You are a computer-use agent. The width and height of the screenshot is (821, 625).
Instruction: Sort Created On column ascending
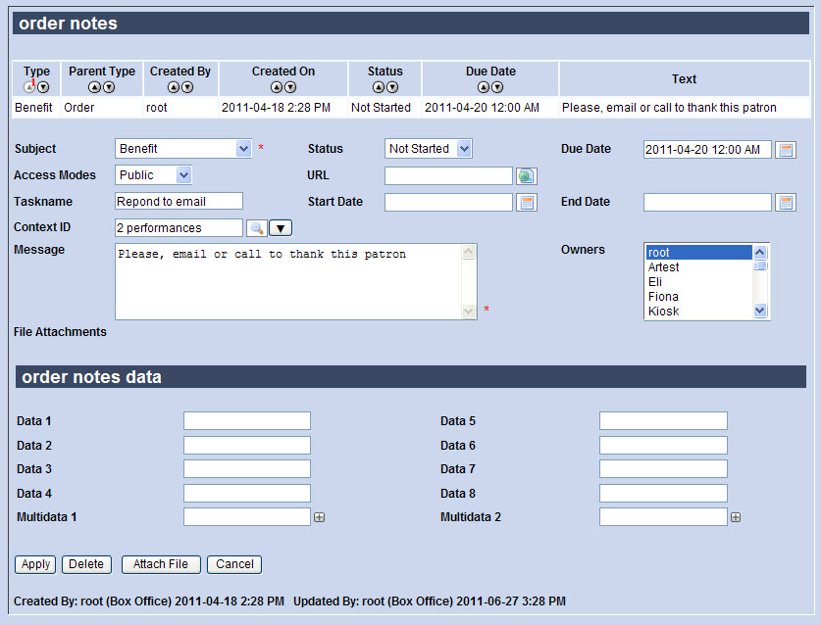277,87
